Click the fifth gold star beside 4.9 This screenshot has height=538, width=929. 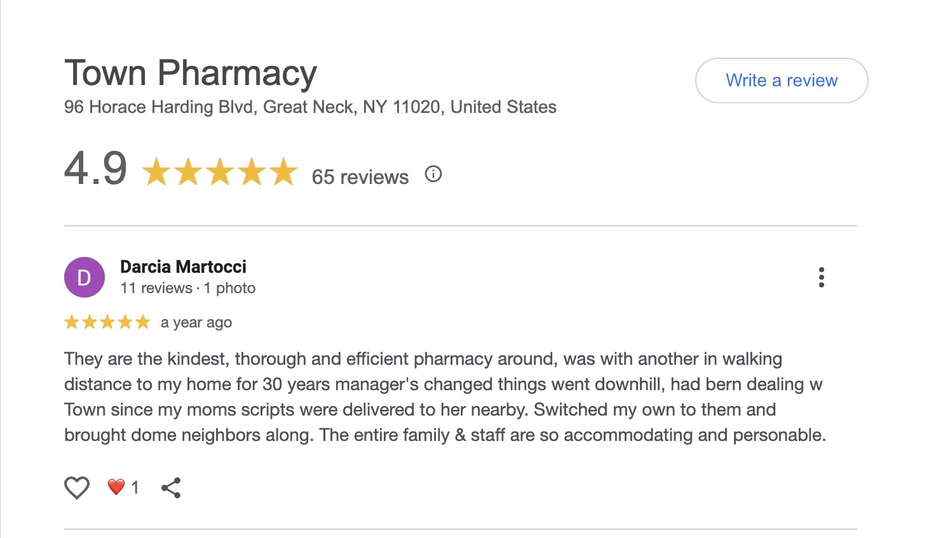tap(283, 172)
